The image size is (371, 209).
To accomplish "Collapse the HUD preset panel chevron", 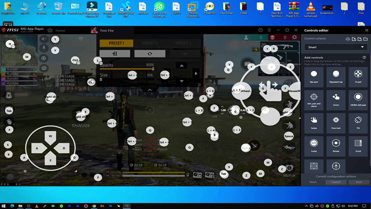I will click(x=150, y=90).
